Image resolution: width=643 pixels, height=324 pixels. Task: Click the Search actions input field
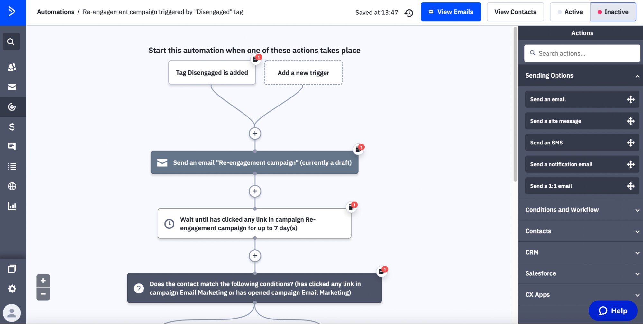(x=582, y=53)
